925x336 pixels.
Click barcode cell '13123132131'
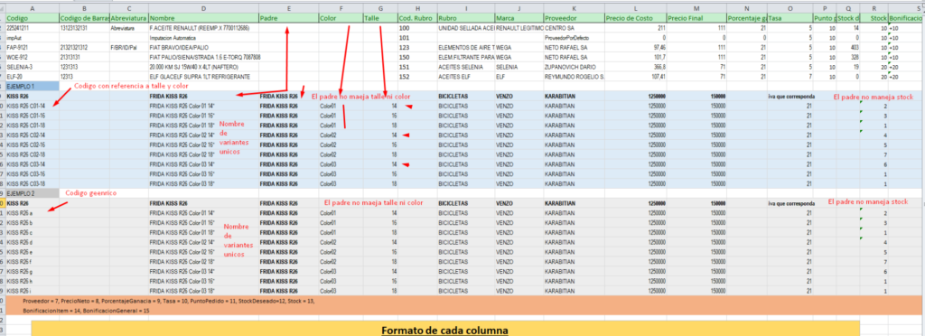click(84, 28)
